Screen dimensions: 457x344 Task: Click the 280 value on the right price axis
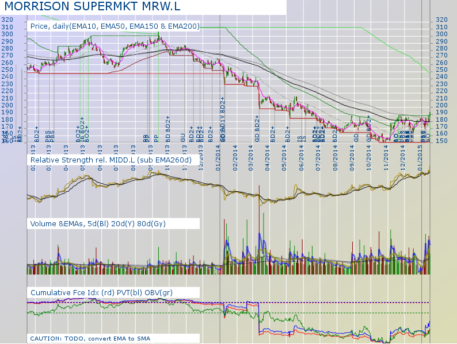point(441,48)
